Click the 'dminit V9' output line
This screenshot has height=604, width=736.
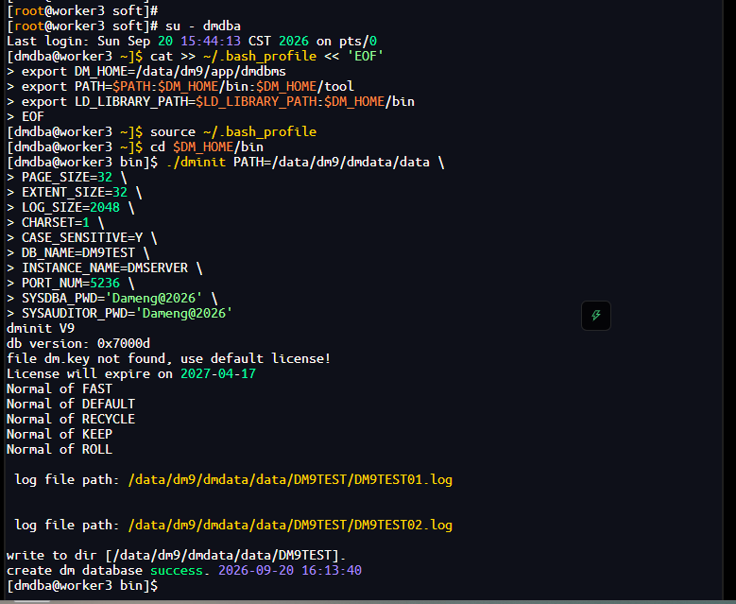pyautogui.click(x=41, y=328)
